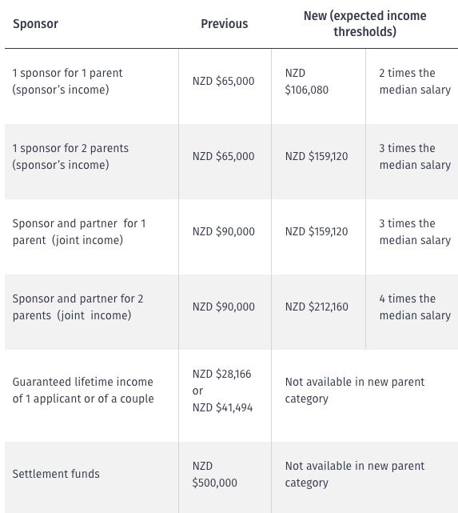458x513 pixels.
Task: Click '4 times the median salary' cell
Action: pyautogui.click(x=415, y=307)
